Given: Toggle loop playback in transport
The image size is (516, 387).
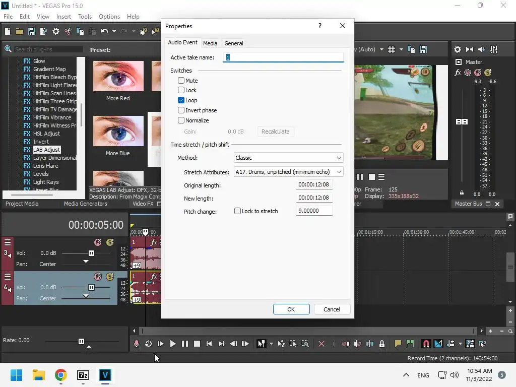Looking at the screenshot, I should (x=149, y=344).
